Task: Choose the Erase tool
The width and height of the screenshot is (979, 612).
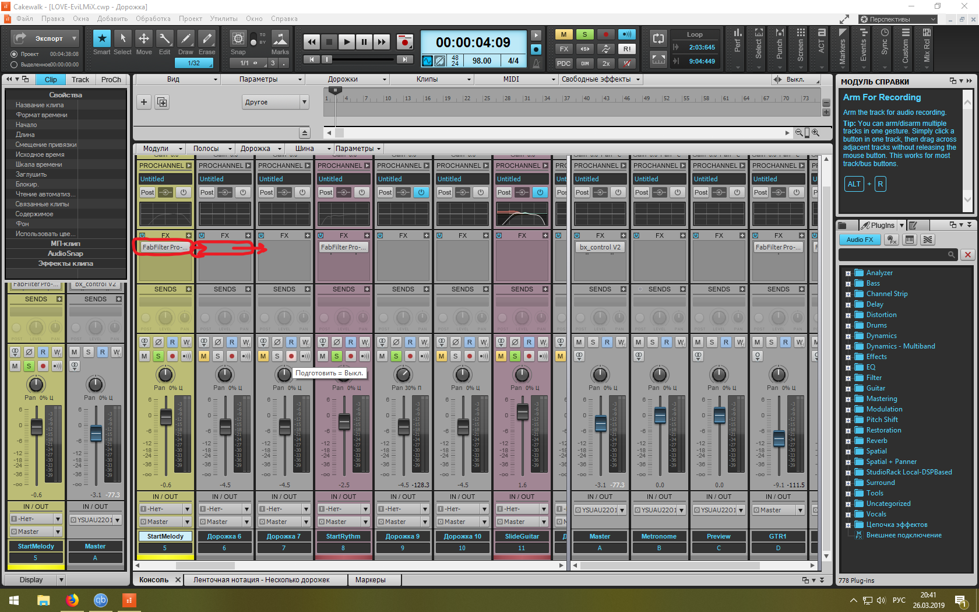Action: pos(207,39)
